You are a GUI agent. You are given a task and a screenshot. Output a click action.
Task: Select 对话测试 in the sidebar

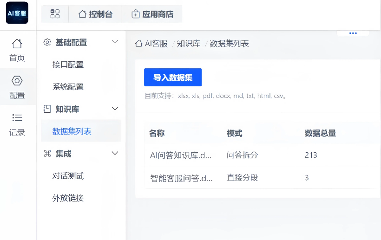coord(68,176)
